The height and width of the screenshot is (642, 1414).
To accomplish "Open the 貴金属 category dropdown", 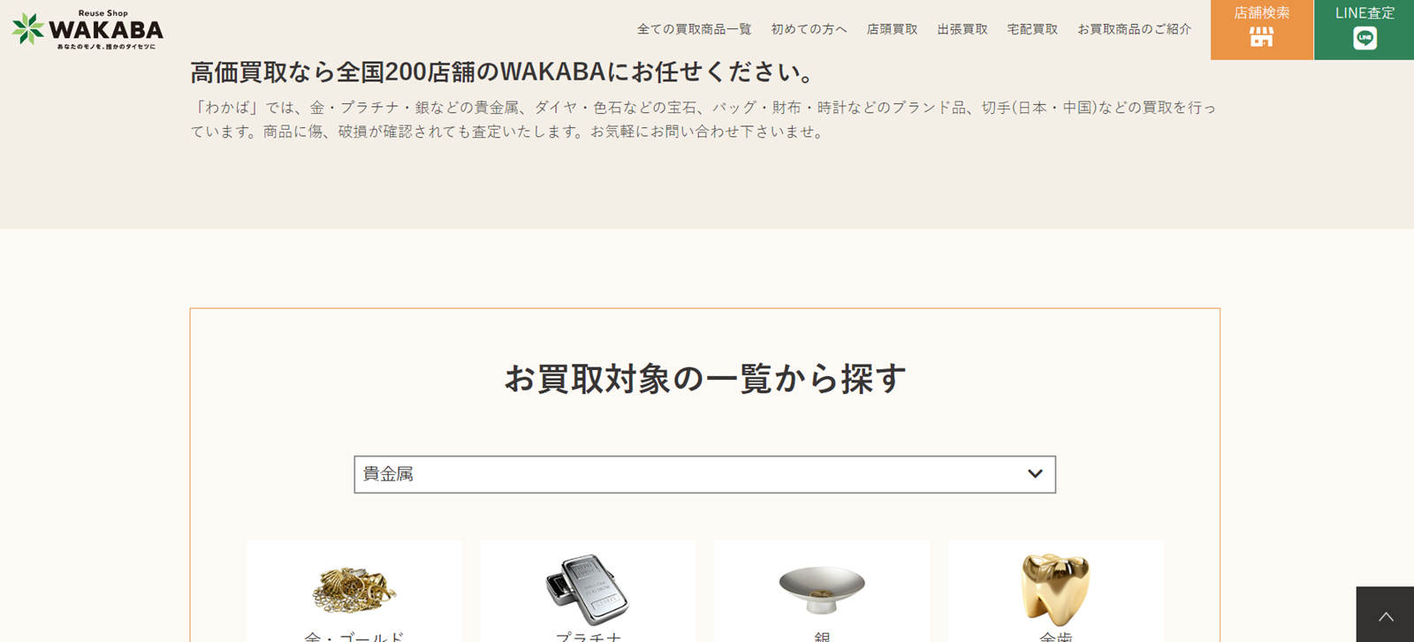I will pos(704,474).
